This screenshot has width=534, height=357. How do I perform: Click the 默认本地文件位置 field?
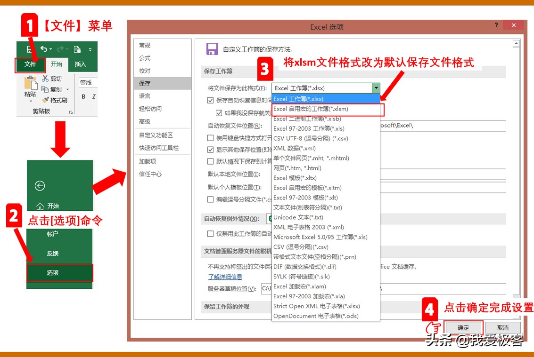click(443, 174)
